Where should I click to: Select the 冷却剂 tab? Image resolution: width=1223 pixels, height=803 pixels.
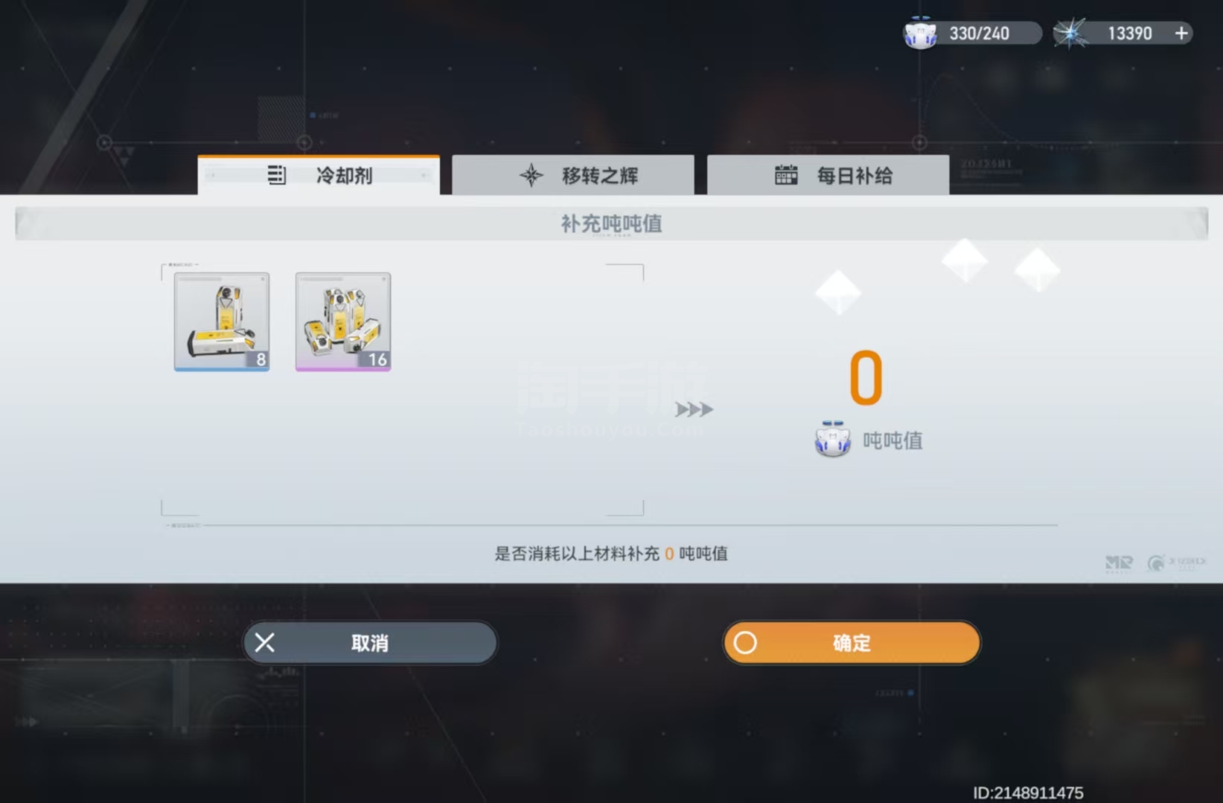point(319,176)
